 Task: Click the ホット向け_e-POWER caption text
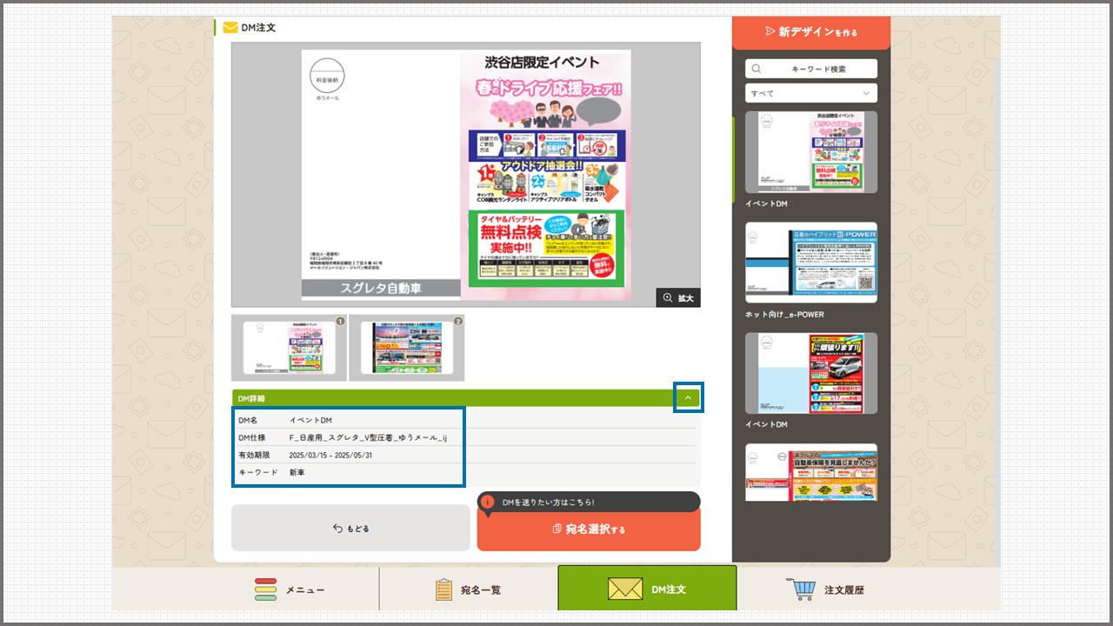tap(784, 314)
